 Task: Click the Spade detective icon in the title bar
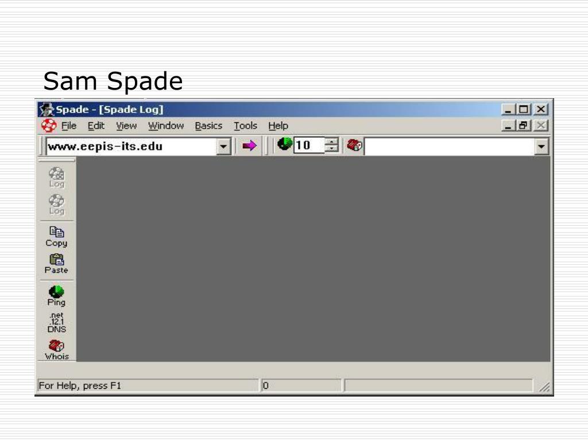[47, 110]
